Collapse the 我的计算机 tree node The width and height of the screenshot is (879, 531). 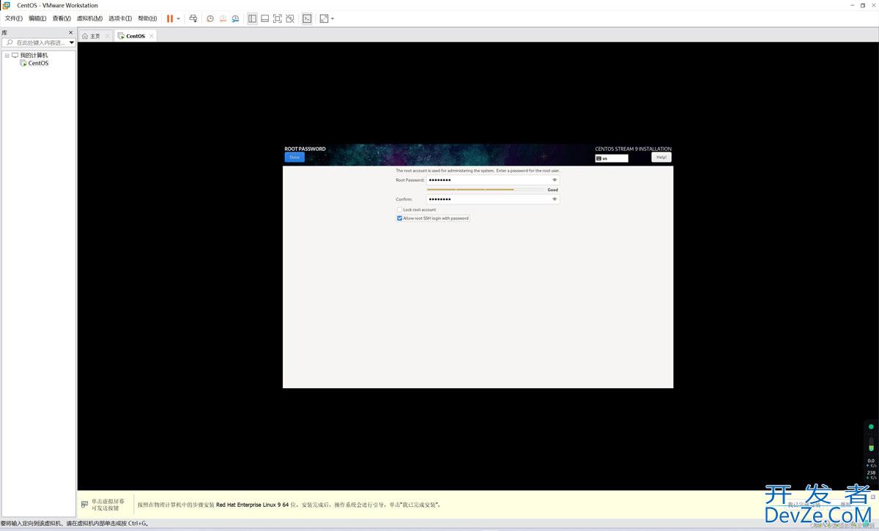tap(7, 55)
